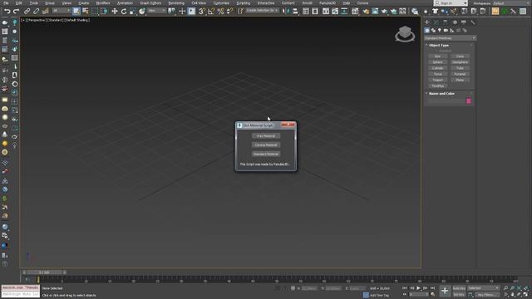Click Standard Material button in dialog

(x=266, y=154)
